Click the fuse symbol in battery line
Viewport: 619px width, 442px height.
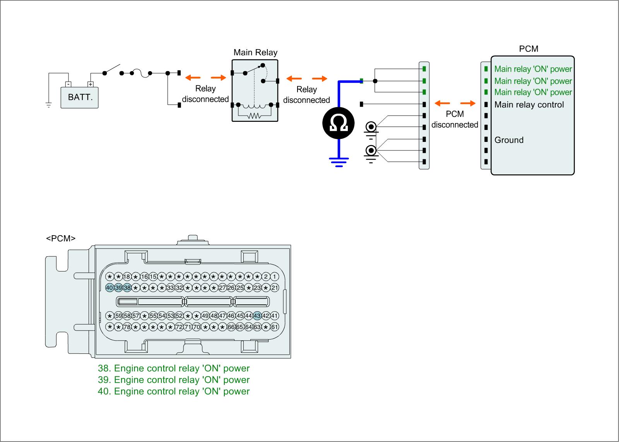pyautogui.click(x=141, y=73)
